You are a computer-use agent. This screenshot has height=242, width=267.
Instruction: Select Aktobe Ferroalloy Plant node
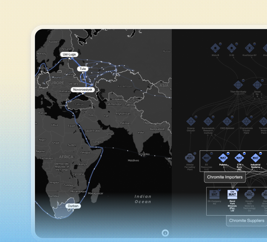tap(190, 158)
